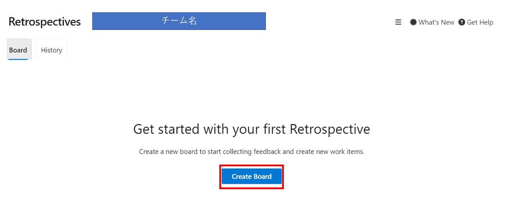The height and width of the screenshot is (209, 508).
Task: Click the 'Create a new board' description text
Action: coord(252,151)
